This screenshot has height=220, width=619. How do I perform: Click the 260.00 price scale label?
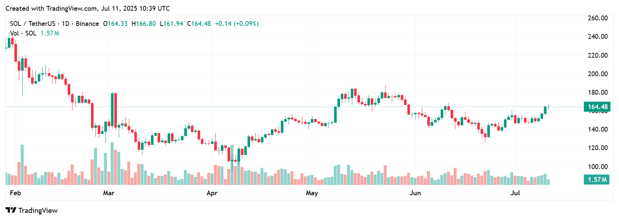point(598,18)
